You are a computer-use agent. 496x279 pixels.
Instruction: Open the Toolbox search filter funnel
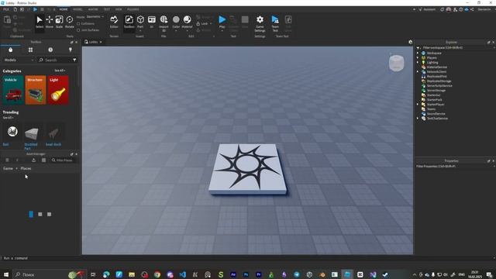tap(74, 60)
